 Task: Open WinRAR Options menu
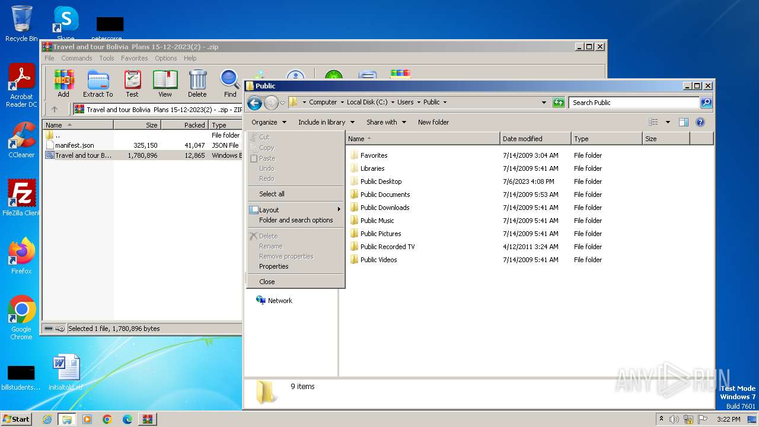pos(166,58)
